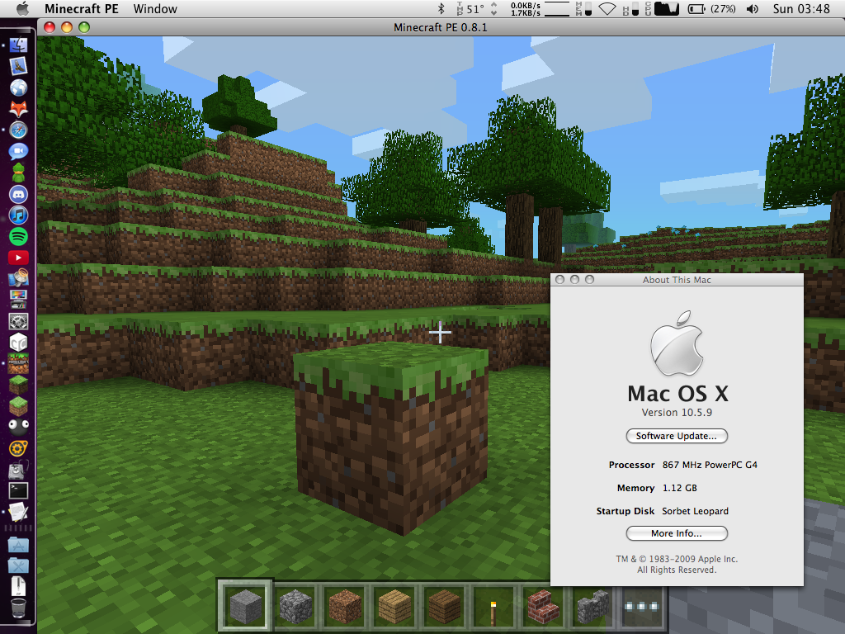Open the Apple menu
This screenshot has width=845, height=634.
point(22,8)
